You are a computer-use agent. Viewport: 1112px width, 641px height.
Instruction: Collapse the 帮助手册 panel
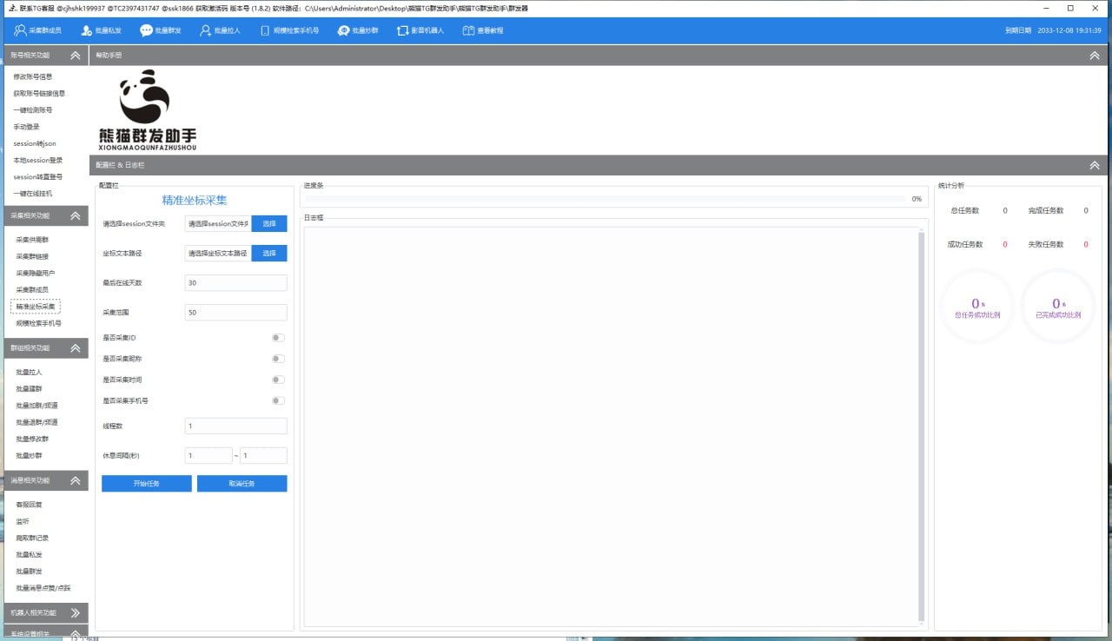[1094, 55]
